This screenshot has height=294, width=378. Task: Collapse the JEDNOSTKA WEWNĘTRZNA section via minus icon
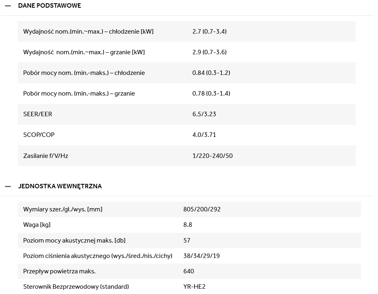pyautogui.click(x=8, y=186)
